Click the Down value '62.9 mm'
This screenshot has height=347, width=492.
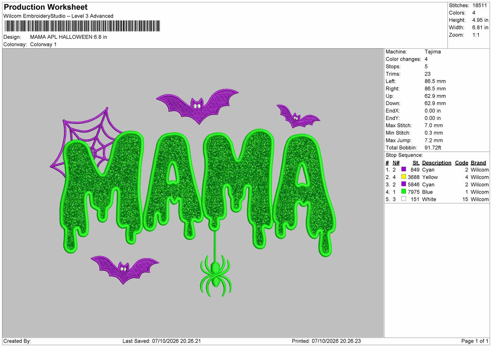point(435,104)
